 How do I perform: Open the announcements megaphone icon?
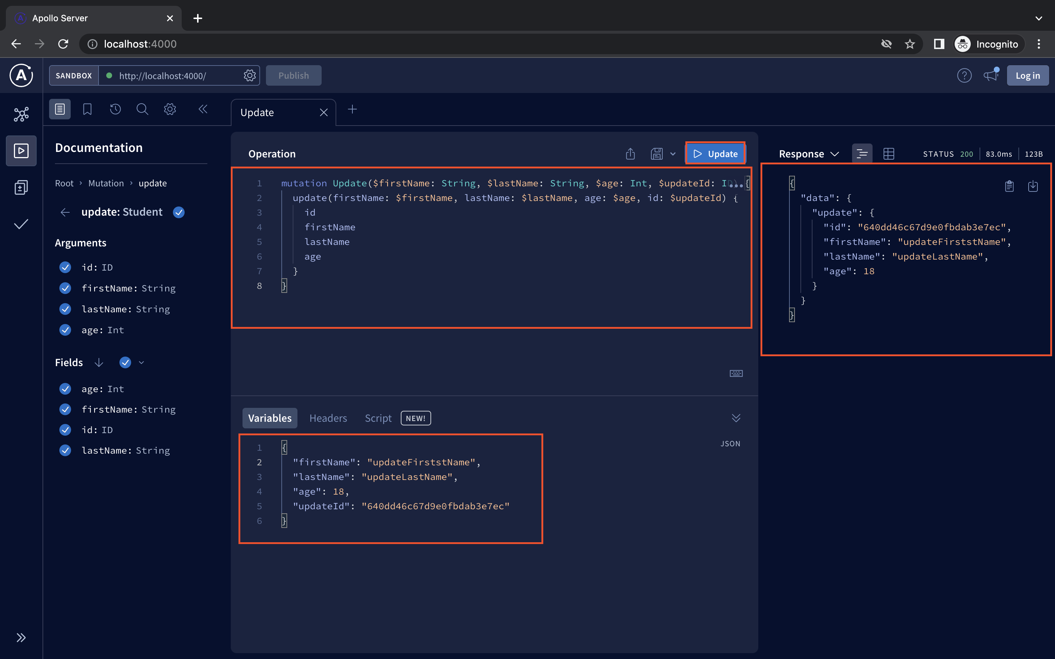[x=991, y=75]
